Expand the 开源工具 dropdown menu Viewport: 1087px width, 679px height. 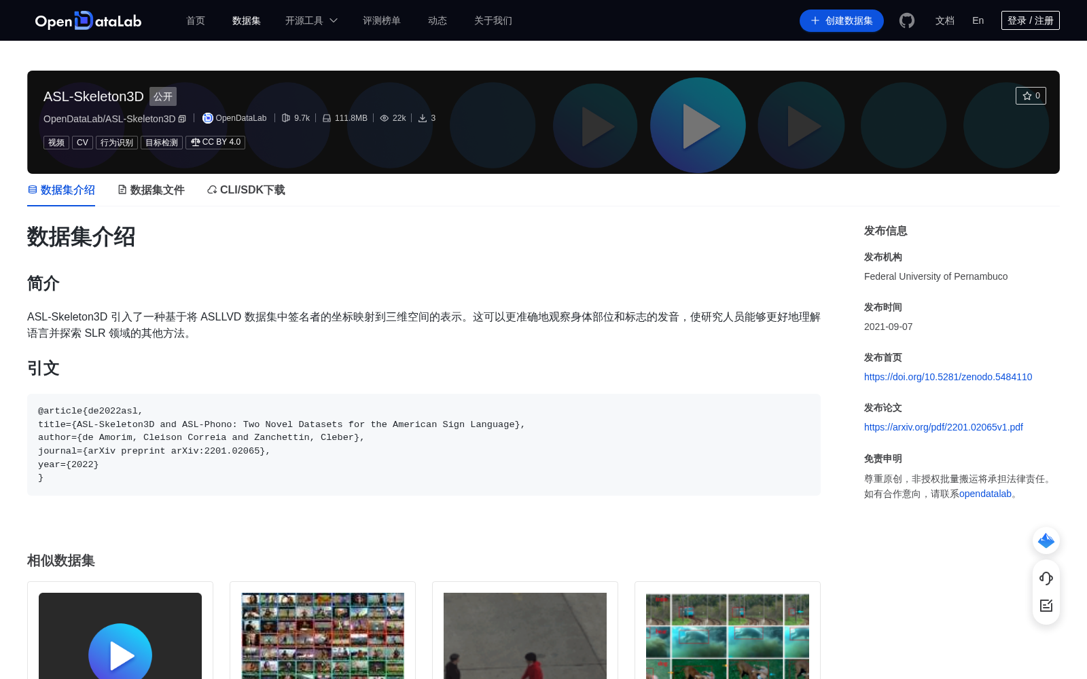[x=311, y=20]
